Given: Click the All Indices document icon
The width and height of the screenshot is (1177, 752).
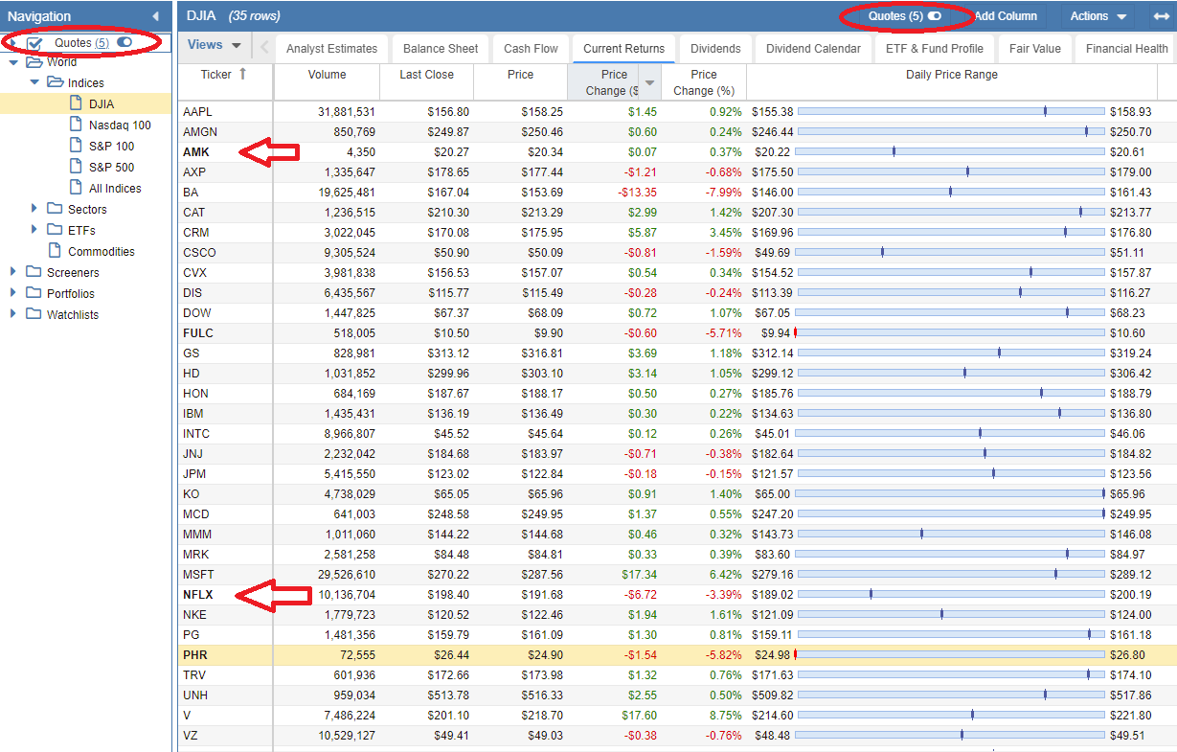Looking at the screenshot, I should click(77, 188).
